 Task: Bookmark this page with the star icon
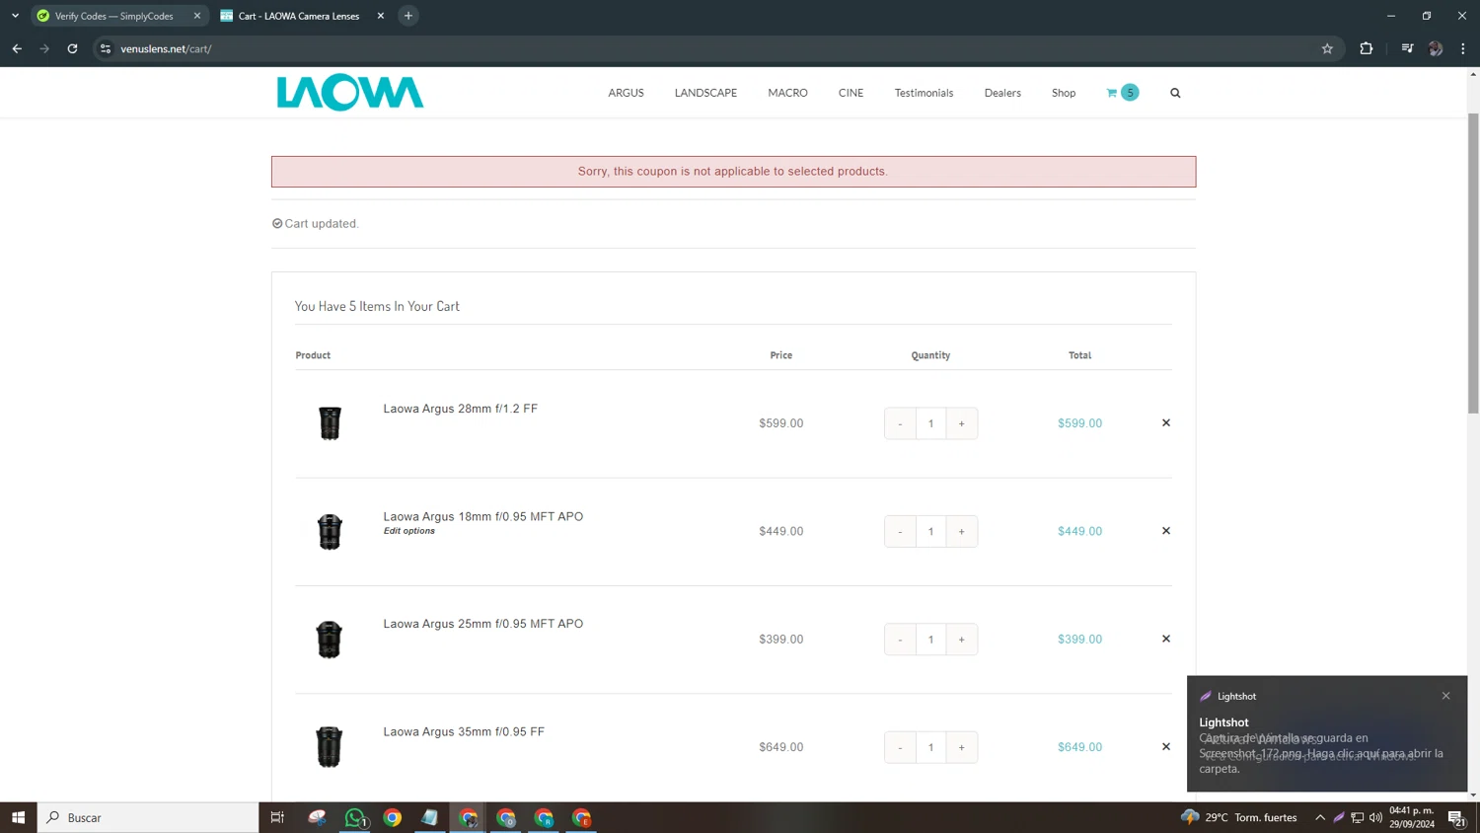tap(1327, 48)
